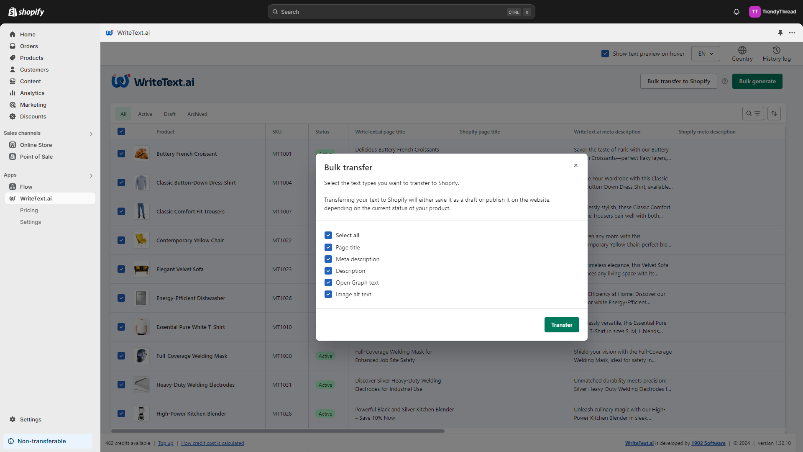The width and height of the screenshot is (803, 452).
Task: Click Bulk generate button
Action: [x=757, y=81]
